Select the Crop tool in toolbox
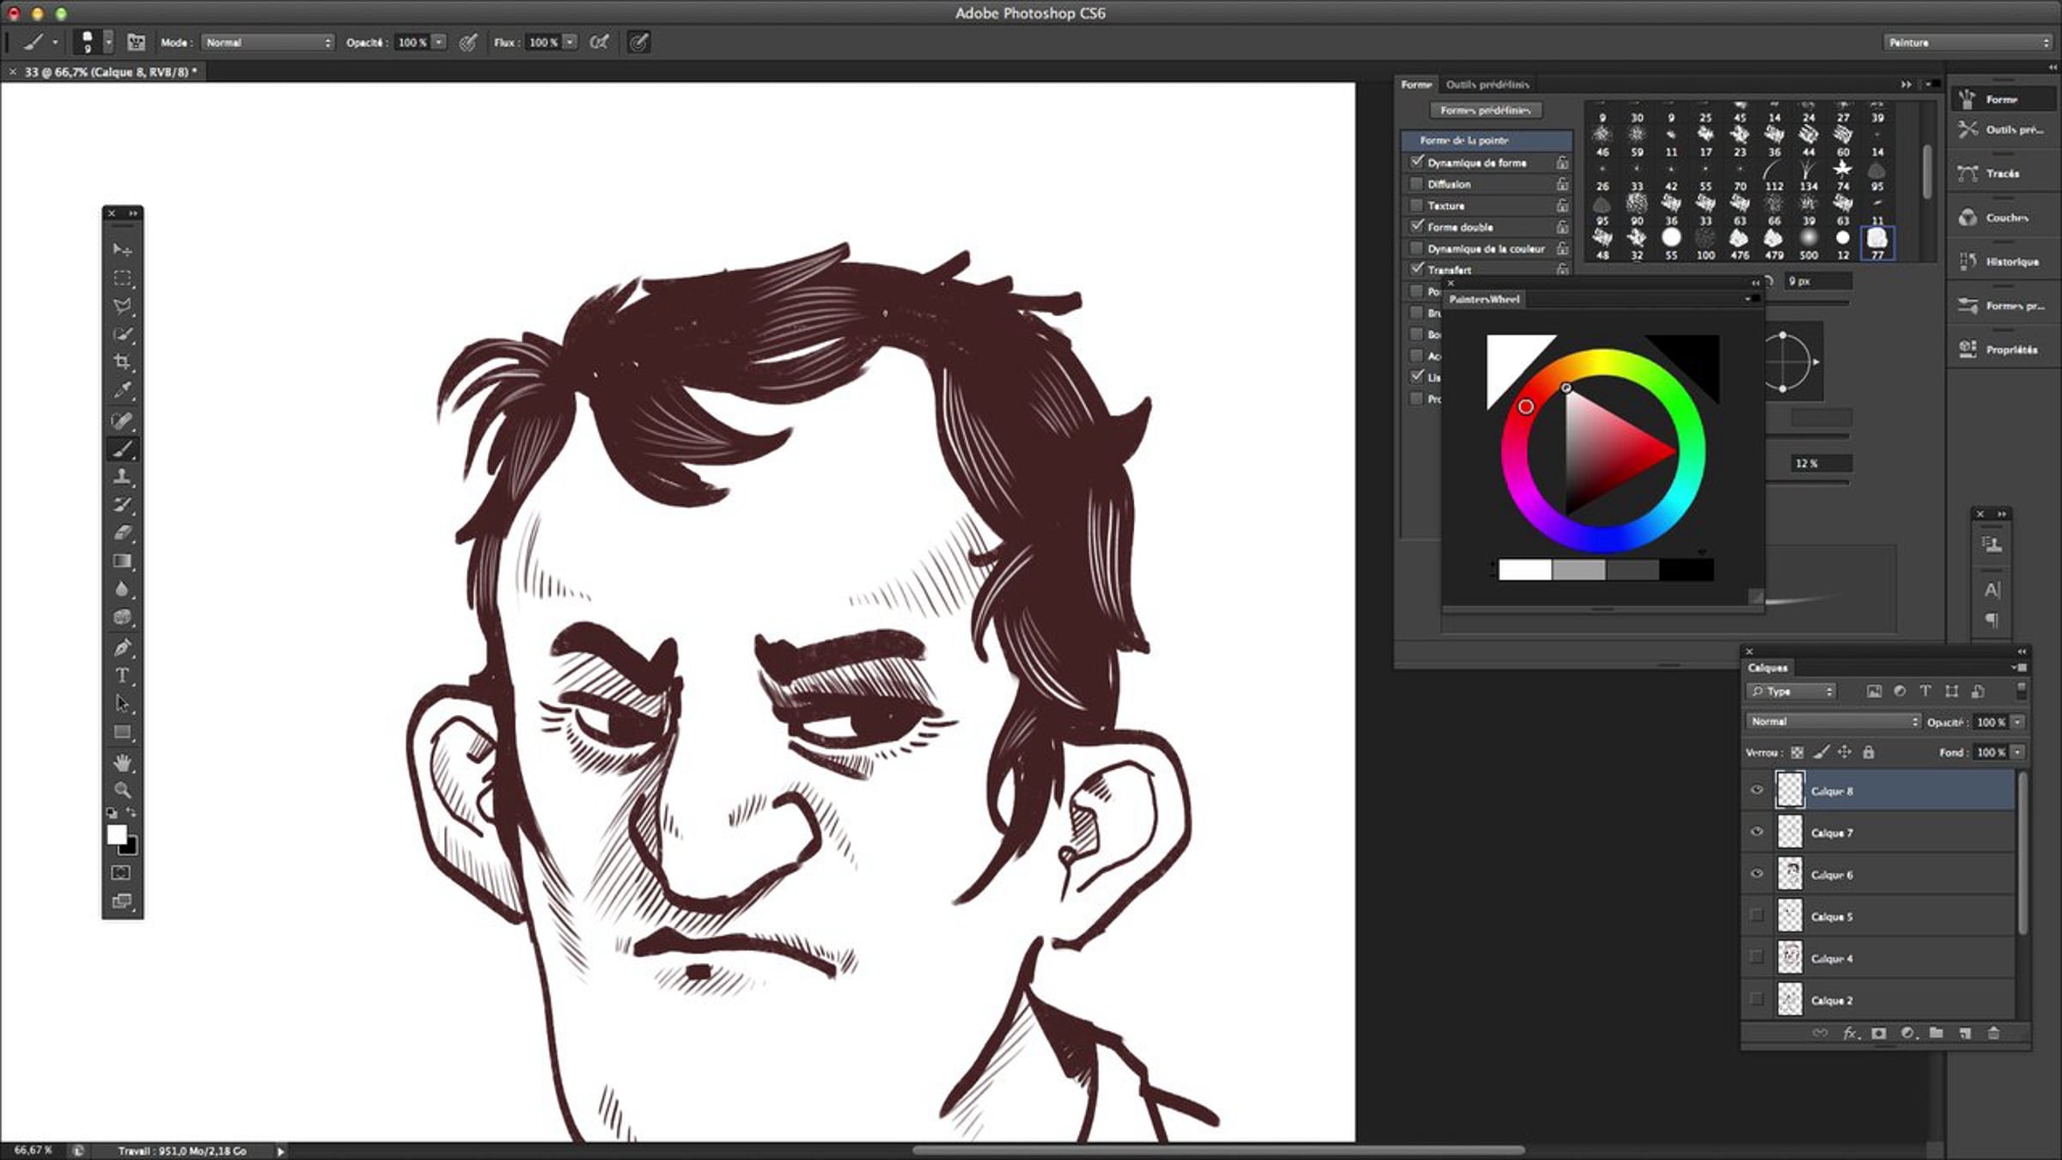The image size is (2062, 1160). click(122, 363)
